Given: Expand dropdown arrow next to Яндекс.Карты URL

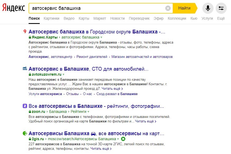Looking at the screenshot, I should [101, 37].
